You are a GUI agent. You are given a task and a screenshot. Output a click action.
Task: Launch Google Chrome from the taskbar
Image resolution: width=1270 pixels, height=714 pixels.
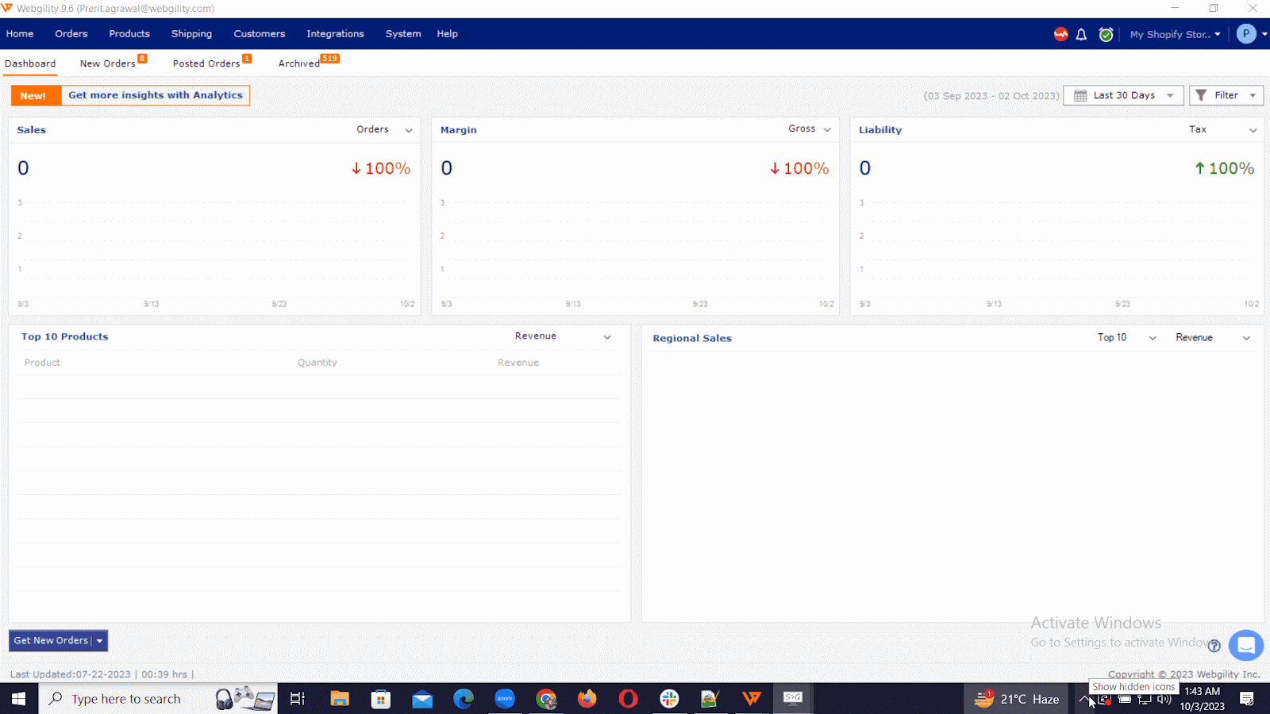546,698
